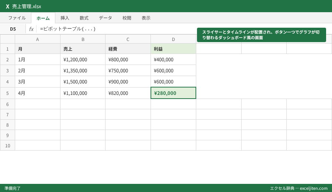Select row 6 header
Viewport: 332px width, 192px height.
[x=7, y=104]
